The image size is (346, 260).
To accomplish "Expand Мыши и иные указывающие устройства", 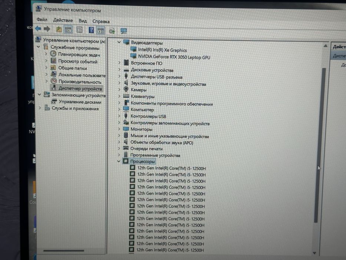I will (x=119, y=135).
